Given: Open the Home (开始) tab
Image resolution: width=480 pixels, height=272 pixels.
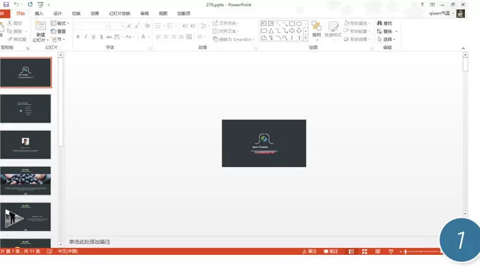Looking at the screenshot, I should [x=21, y=14].
